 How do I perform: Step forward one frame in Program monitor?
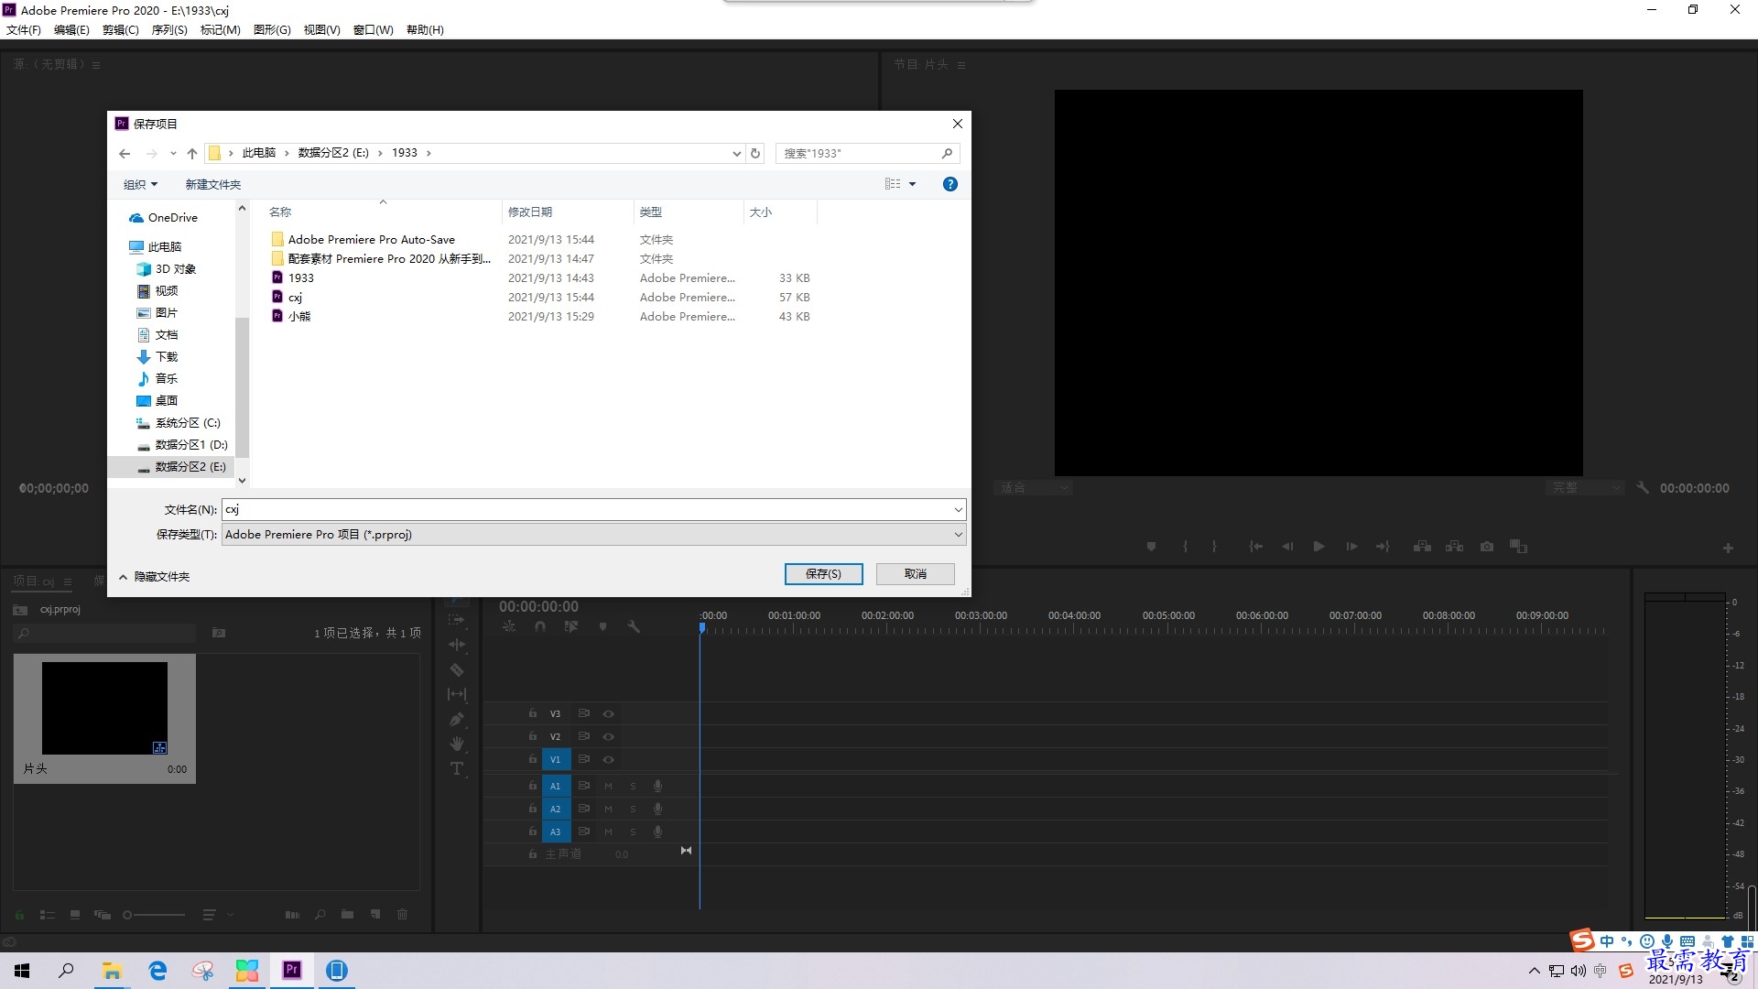(1351, 547)
